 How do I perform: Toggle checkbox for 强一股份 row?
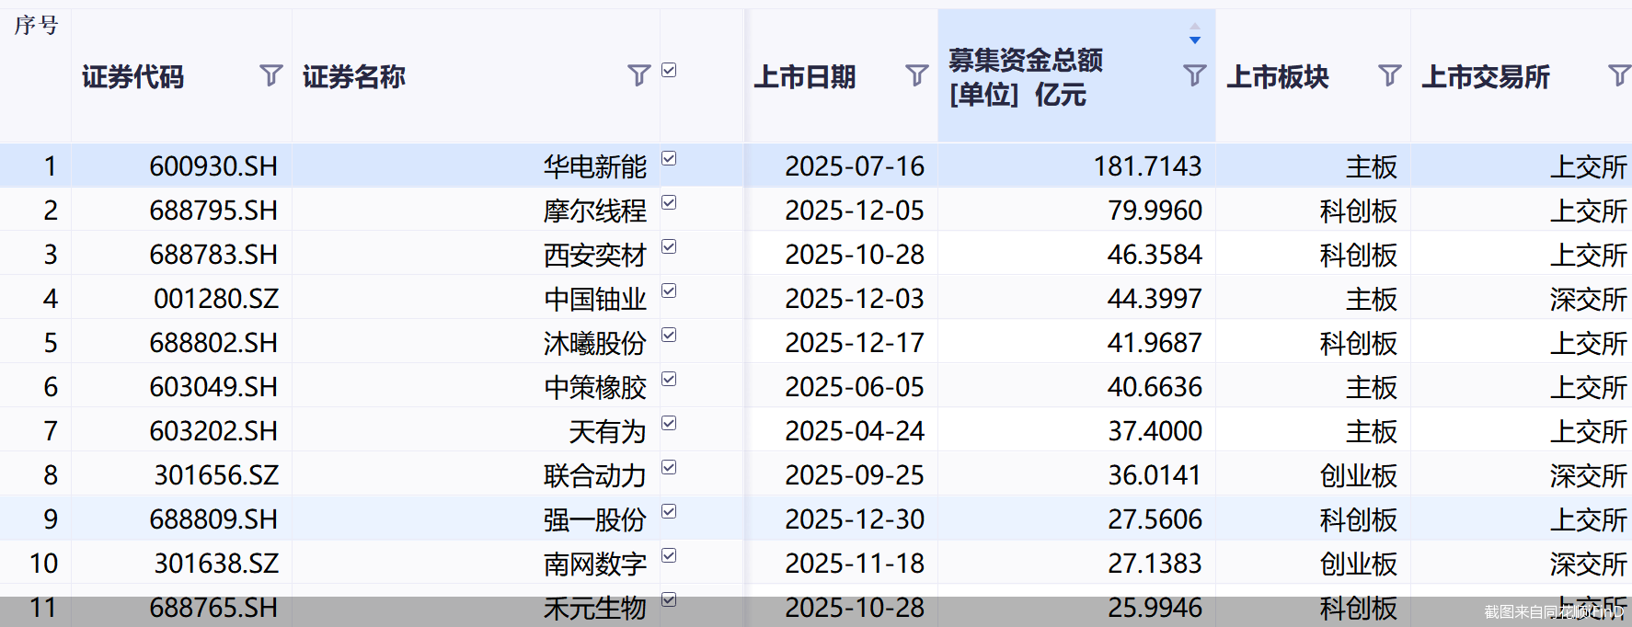coord(669,511)
